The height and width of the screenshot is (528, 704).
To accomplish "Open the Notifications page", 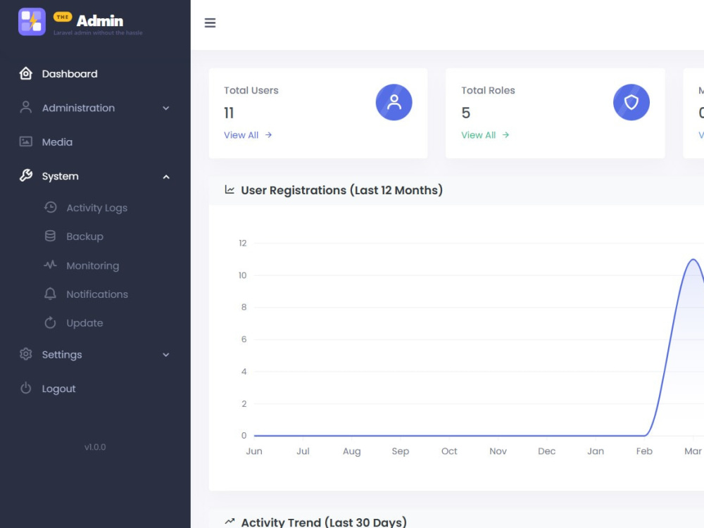I will (x=97, y=294).
